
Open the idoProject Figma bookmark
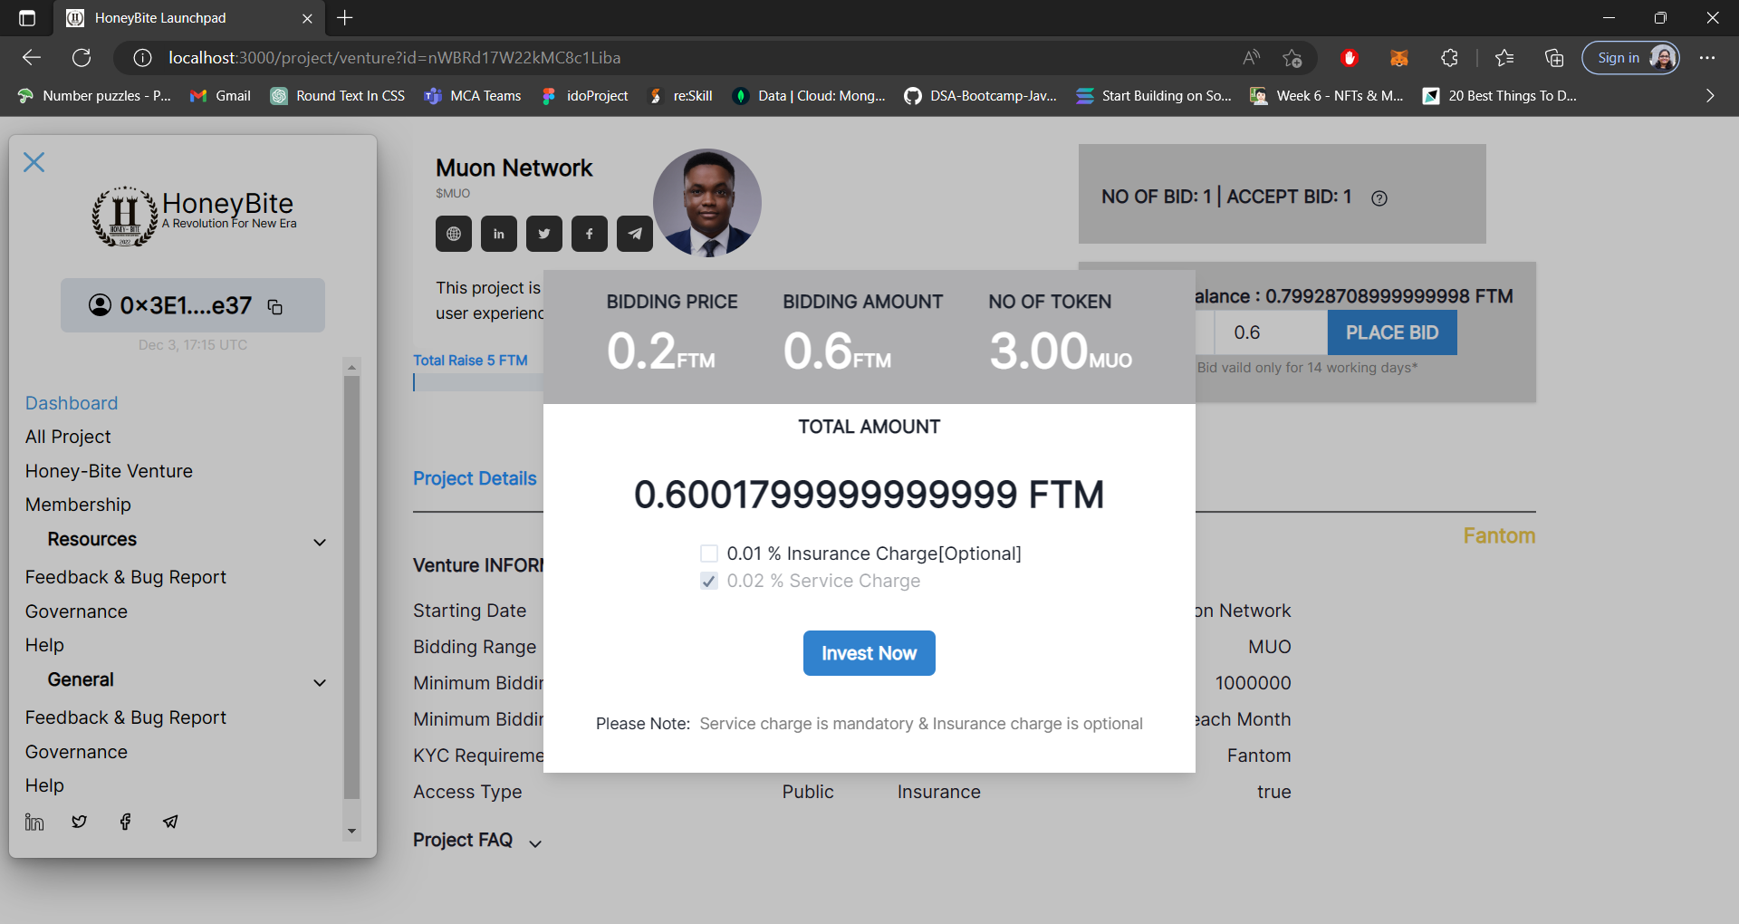point(584,96)
